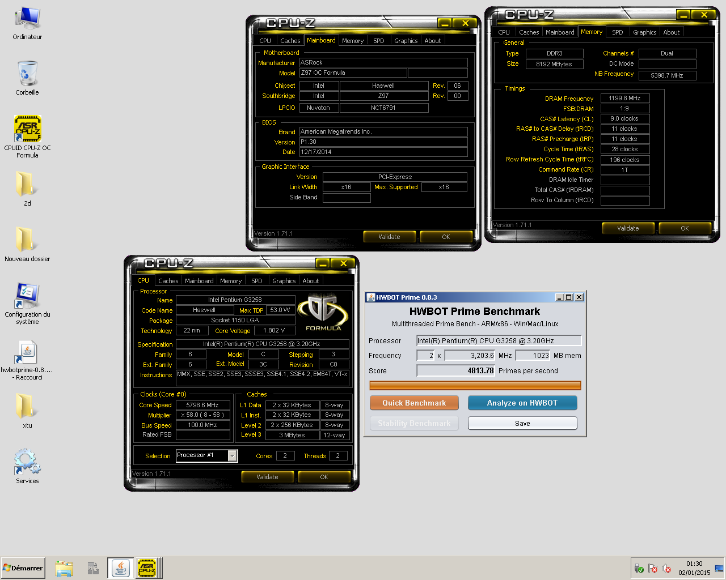Minimize the HWBOT Prime window
The image size is (726, 580).
(x=559, y=297)
